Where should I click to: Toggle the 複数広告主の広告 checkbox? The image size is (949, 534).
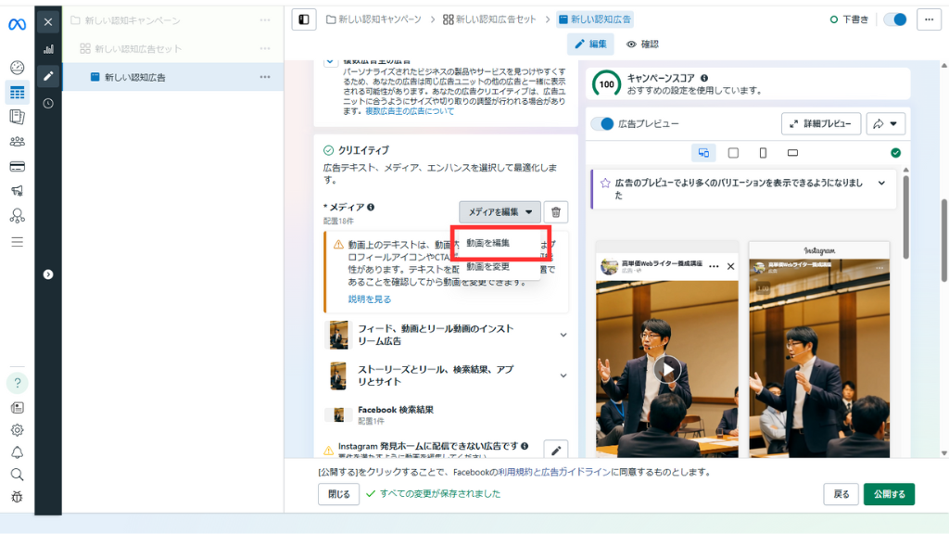(x=330, y=60)
